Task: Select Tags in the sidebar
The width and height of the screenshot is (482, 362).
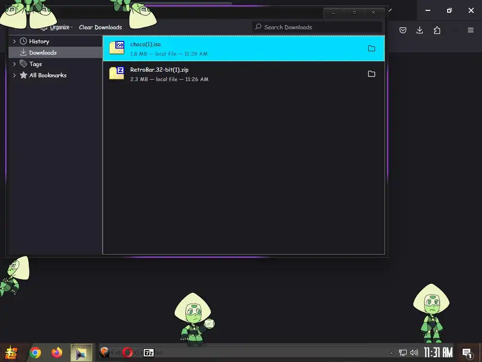Action: point(35,64)
